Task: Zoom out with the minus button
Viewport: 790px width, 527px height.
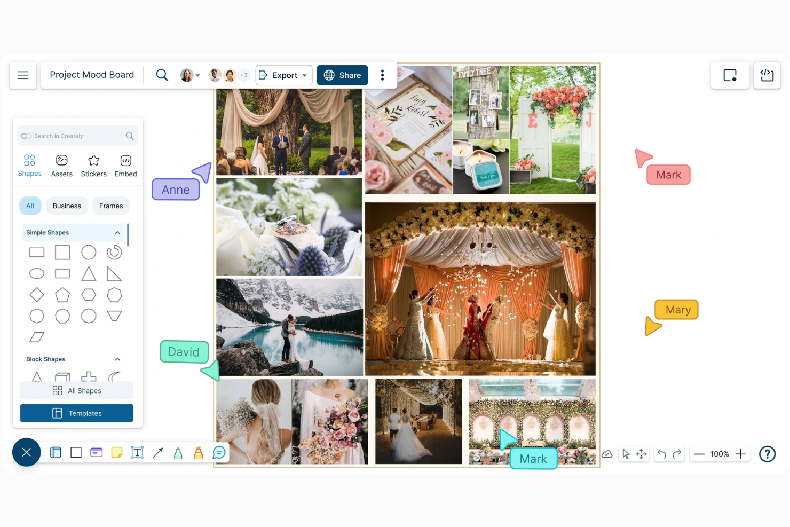Action: point(699,454)
